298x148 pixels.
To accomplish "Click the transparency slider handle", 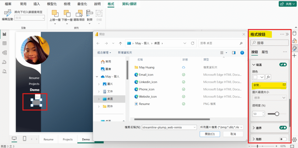I will click(x=277, y=114).
